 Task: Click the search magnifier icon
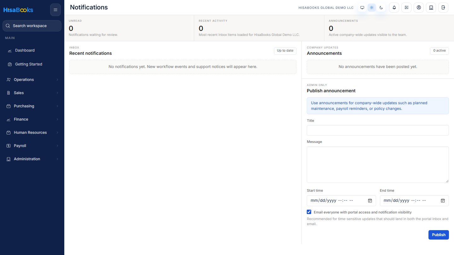click(x=8, y=26)
